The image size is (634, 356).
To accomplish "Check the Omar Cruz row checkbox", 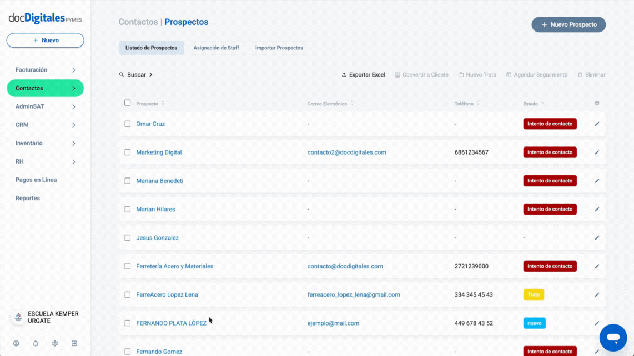I will [127, 124].
